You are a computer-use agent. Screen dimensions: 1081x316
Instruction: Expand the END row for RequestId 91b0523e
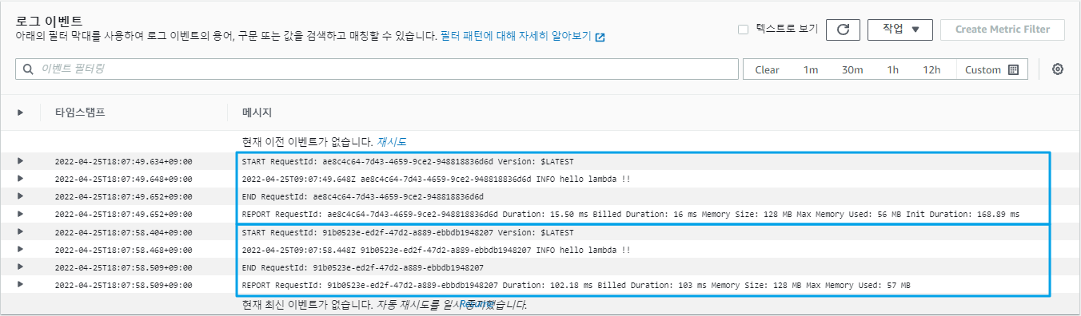(x=20, y=267)
